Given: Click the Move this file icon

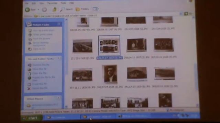Looking at the screenshot, I should tap(29, 69).
